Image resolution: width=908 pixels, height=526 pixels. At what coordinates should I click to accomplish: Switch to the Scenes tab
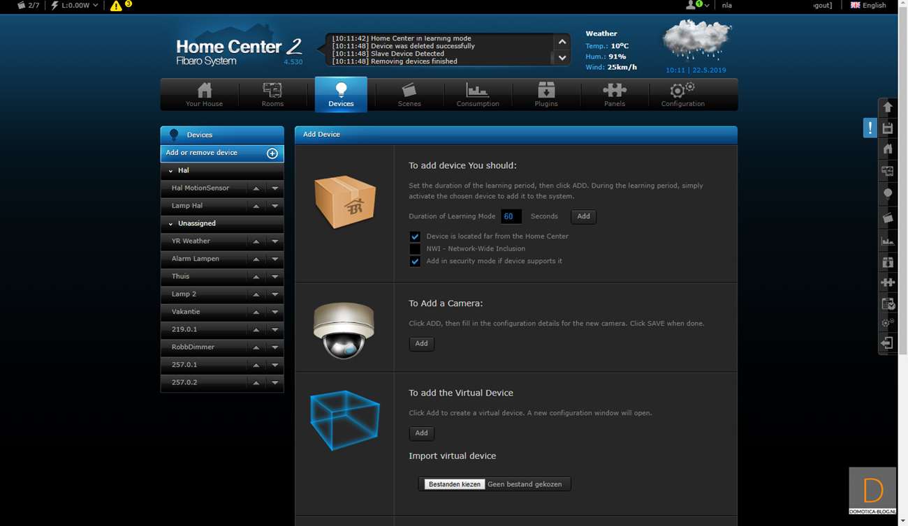(409, 94)
